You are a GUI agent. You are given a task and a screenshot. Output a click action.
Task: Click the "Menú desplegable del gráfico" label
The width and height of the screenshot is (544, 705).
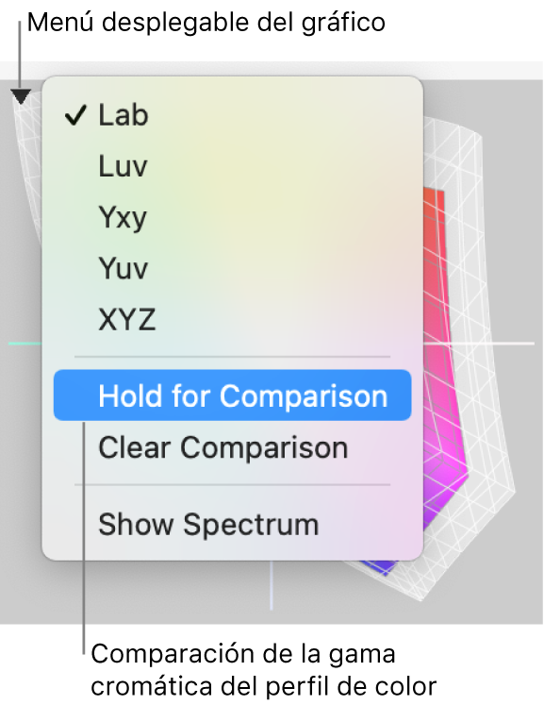(x=206, y=23)
